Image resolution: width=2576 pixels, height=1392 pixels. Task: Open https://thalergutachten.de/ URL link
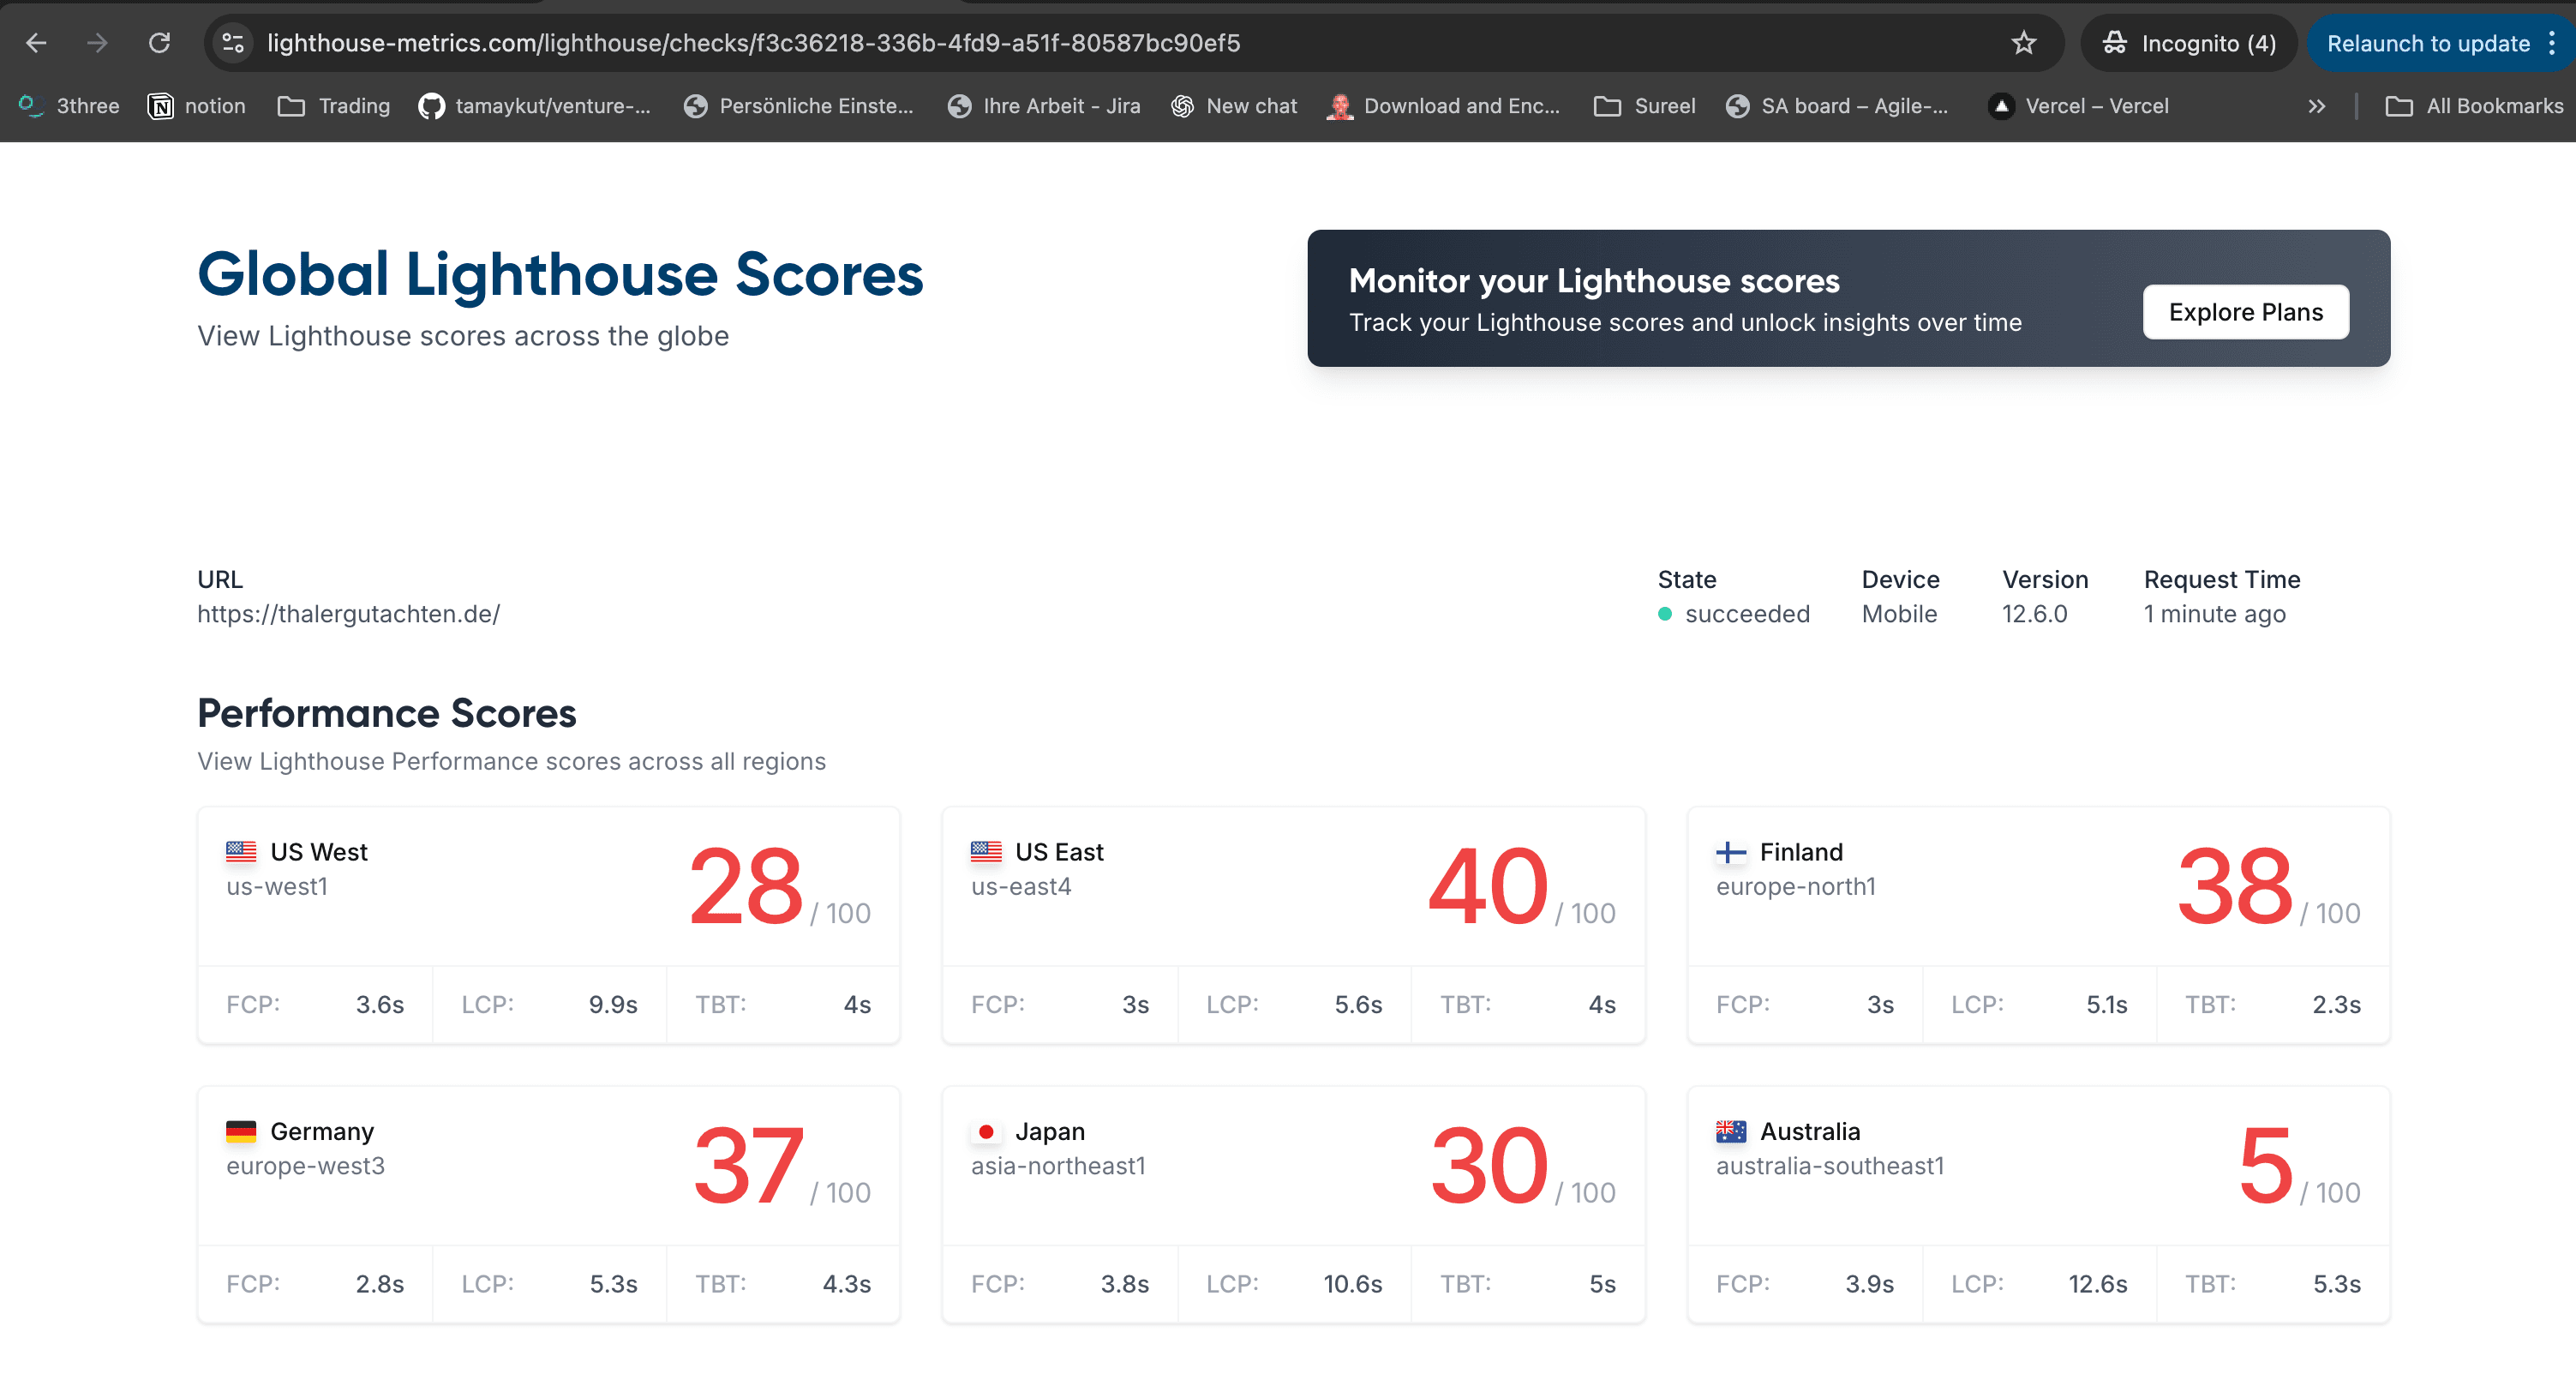click(349, 614)
